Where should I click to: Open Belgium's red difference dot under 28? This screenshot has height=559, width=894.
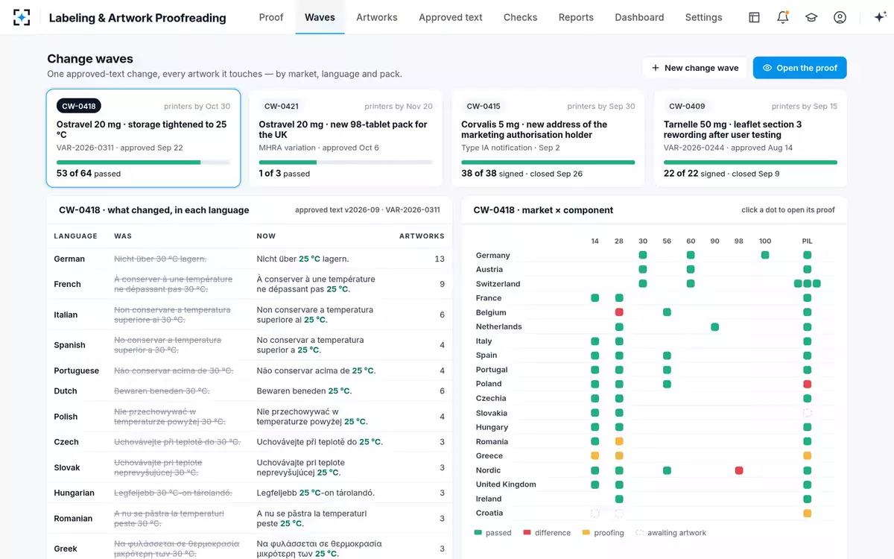[x=619, y=312]
